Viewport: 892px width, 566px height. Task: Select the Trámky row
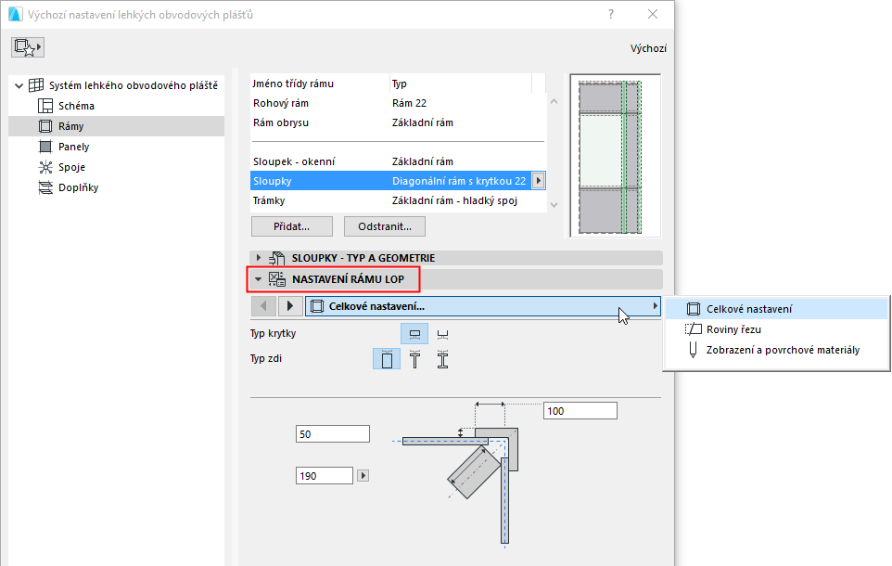click(398, 200)
